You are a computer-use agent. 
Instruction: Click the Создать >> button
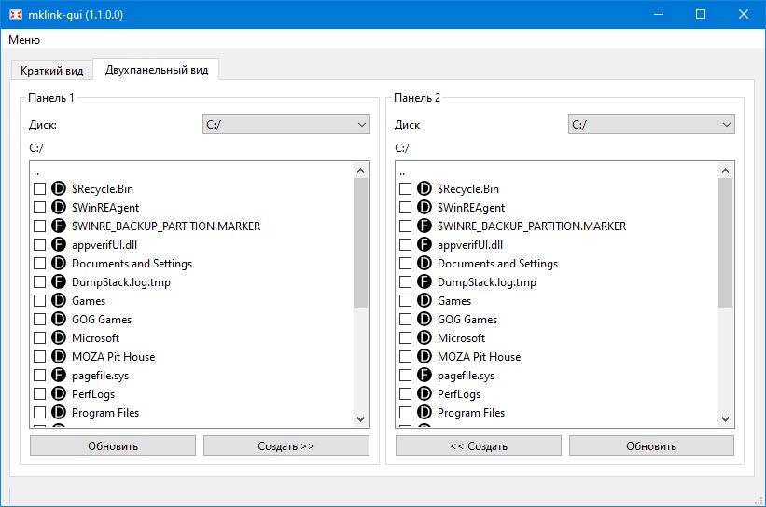pyautogui.click(x=286, y=445)
